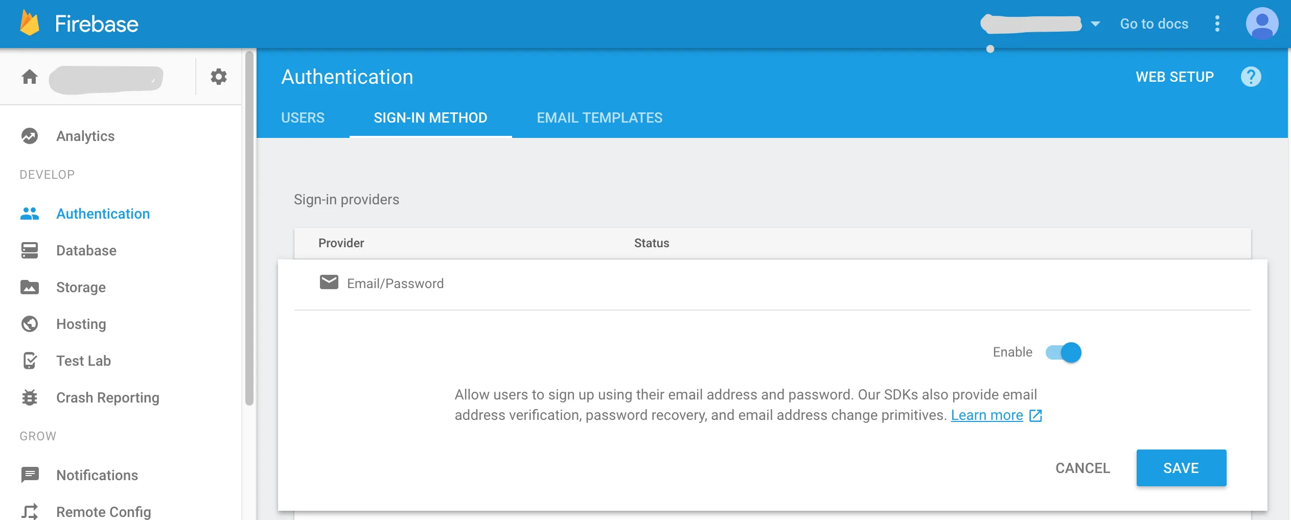Open Analytics from the sidebar
The image size is (1291, 520).
[x=85, y=136]
